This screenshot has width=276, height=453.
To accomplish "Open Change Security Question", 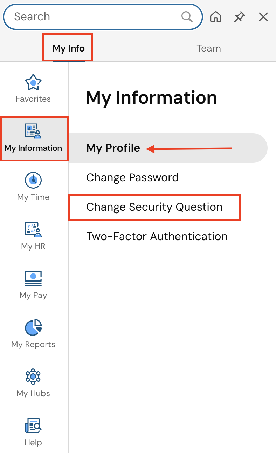I will pyautogui.click(x=154, y=207).
